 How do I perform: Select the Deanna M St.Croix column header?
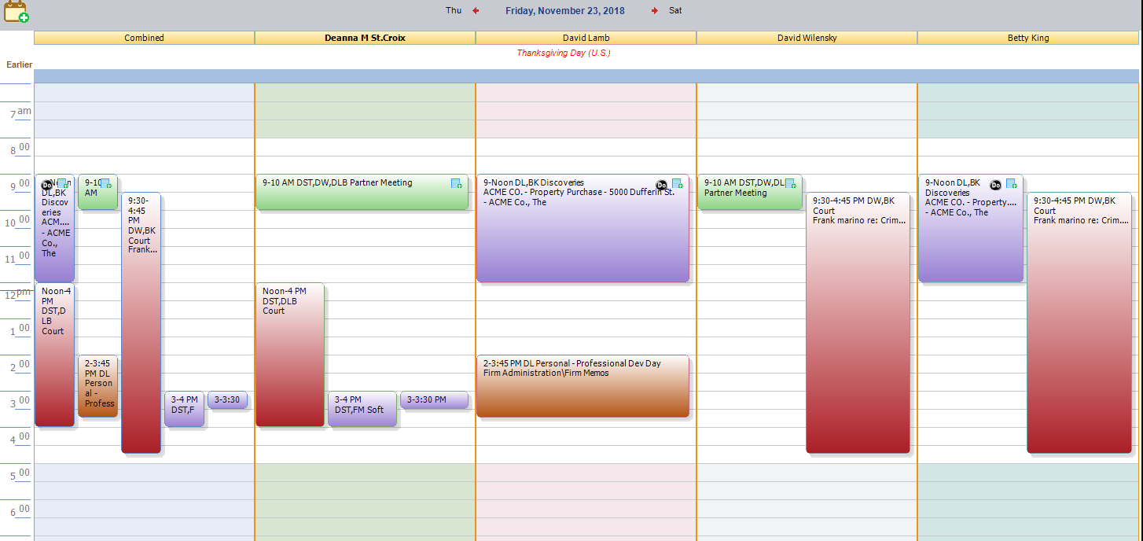click(365, 38)
